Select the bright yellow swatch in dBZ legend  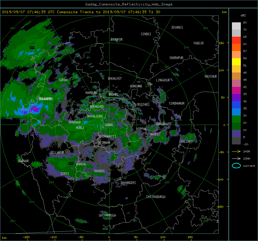point(236,62)
